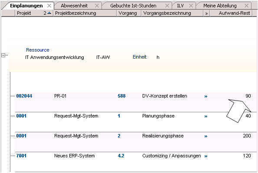Open the Abwesenheit tab

[74, 6]
